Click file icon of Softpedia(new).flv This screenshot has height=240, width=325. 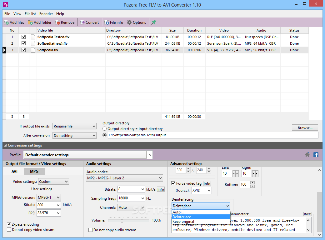(x=33, y=43)
